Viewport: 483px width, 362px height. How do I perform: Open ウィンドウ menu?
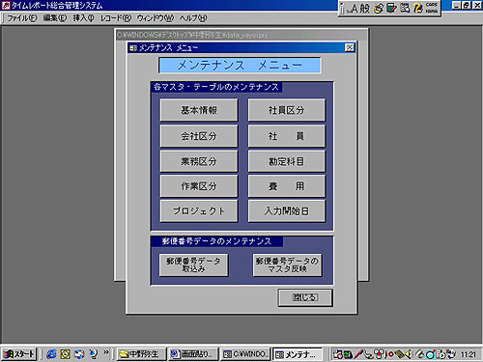coord(156,18)
